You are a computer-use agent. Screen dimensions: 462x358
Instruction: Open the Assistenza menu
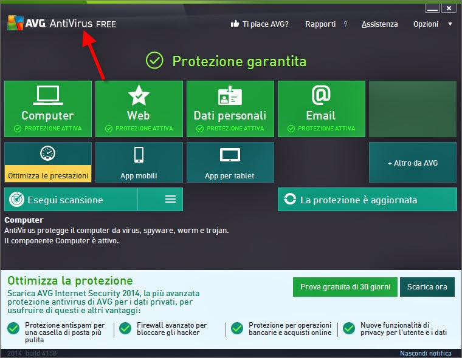coord(379,24)
